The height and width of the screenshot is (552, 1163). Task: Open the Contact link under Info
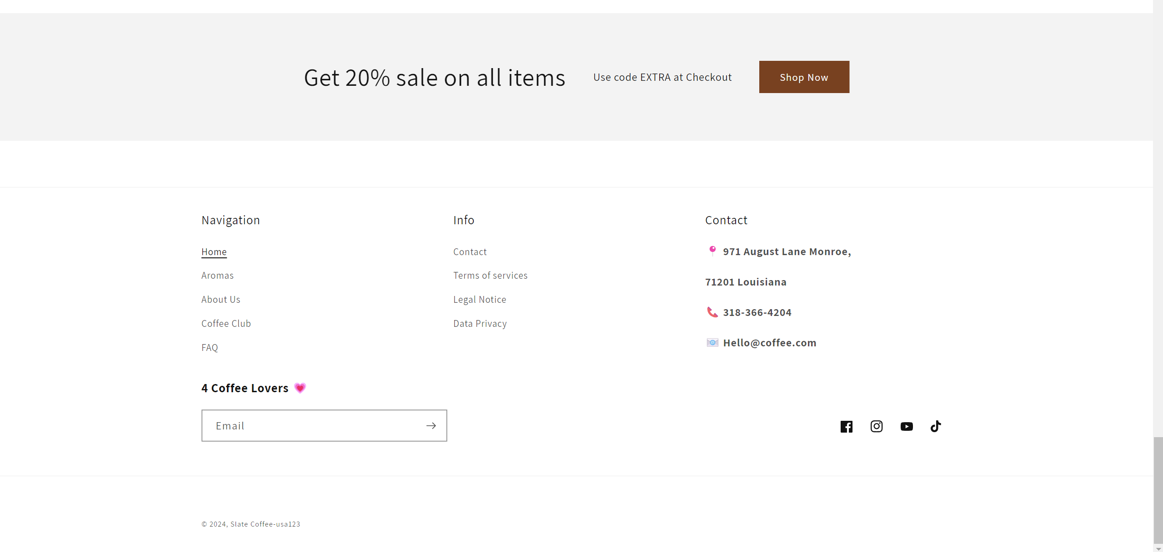470,251
